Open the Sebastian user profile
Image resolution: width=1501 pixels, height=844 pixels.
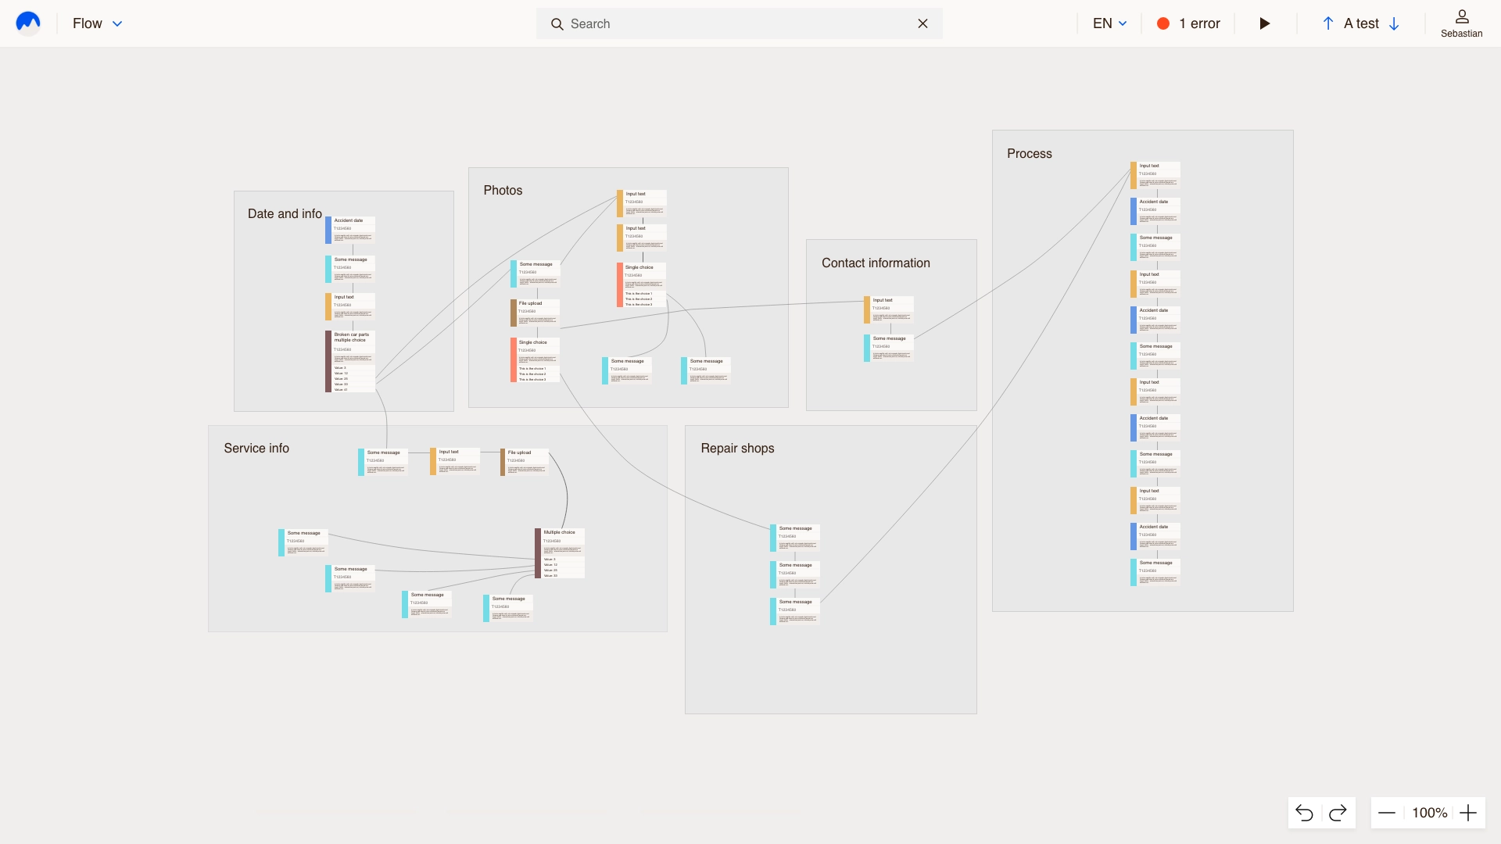[x=1461, y=23]
